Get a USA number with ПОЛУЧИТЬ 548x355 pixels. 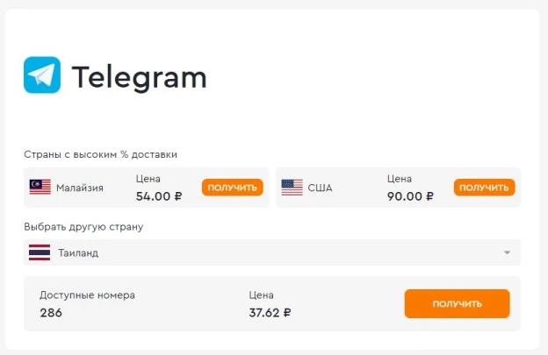(484, 188)
